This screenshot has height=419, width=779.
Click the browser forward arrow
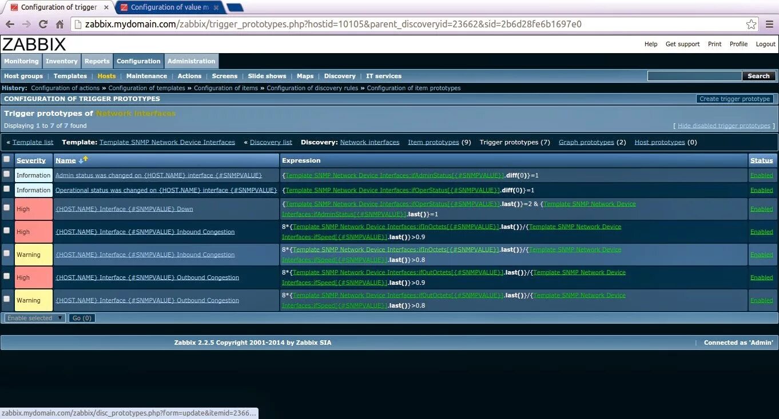26,25
